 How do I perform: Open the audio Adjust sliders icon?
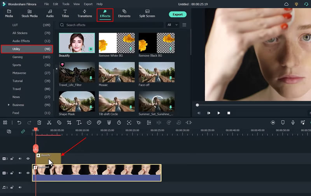coord(149,123)
